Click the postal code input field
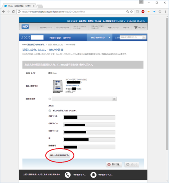Image resolution: width=169 pixels, height=183 pixels. pos(89,147)
